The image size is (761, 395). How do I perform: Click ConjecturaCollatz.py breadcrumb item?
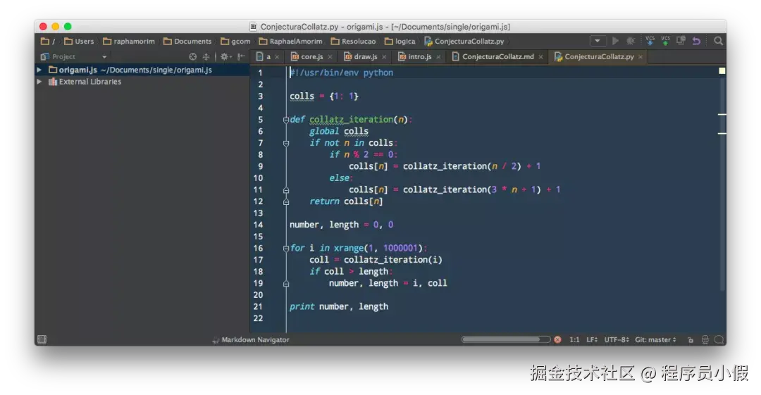(464, 42)
